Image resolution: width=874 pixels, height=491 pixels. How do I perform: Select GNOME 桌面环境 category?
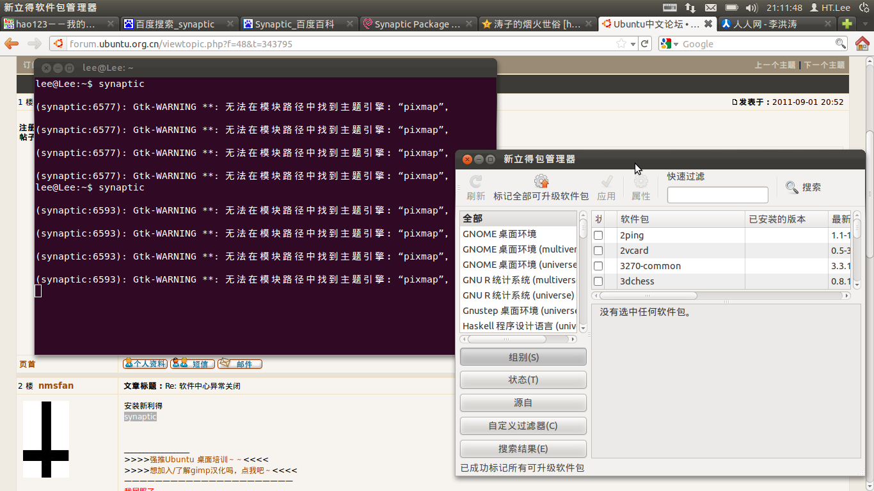click(x=518, y=234)
